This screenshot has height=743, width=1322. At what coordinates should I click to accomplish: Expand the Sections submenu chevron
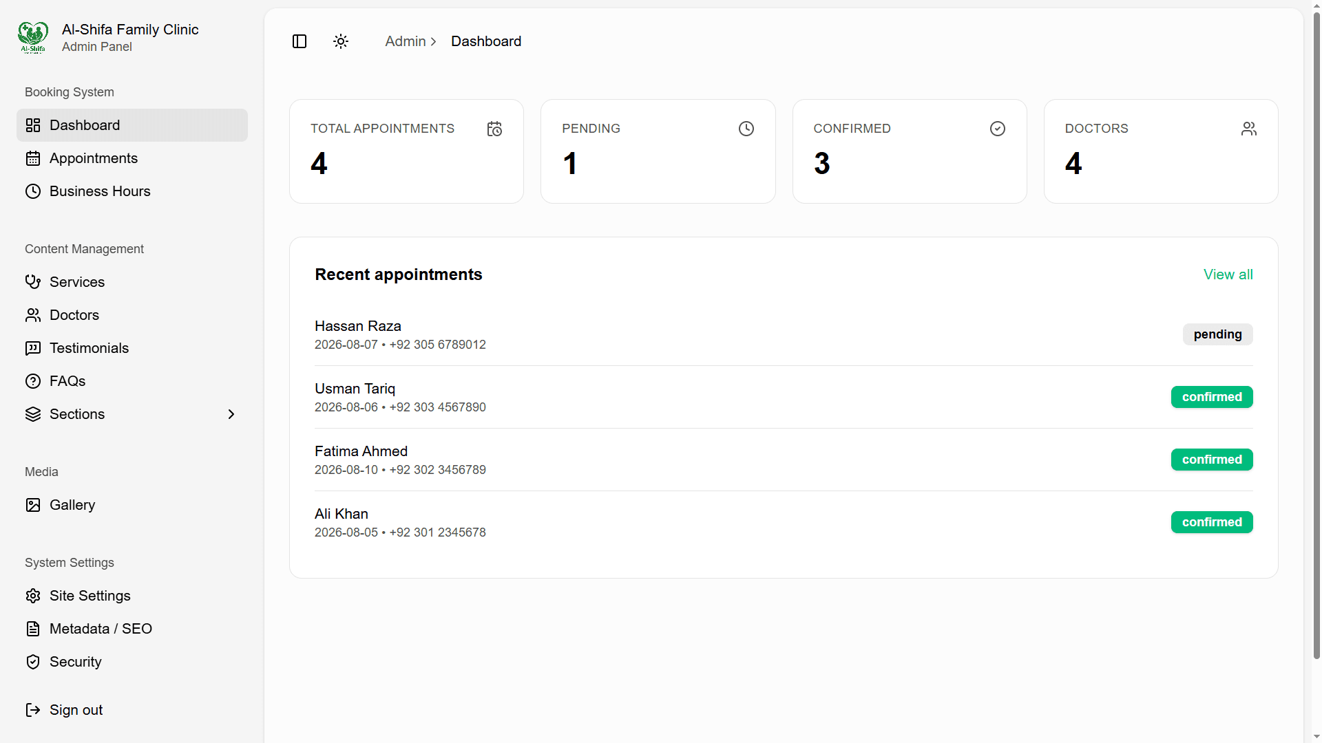pos(231,414)
